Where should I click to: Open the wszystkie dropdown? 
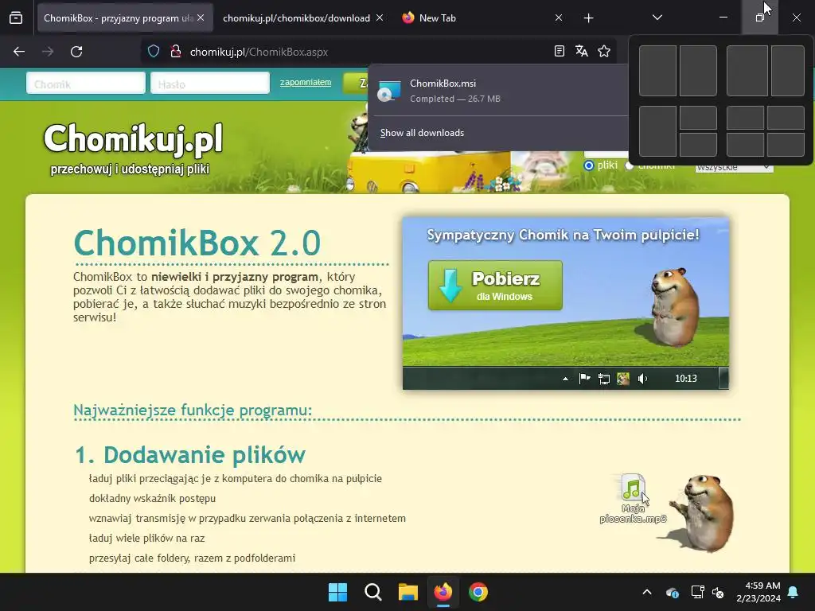click(734, 167)
